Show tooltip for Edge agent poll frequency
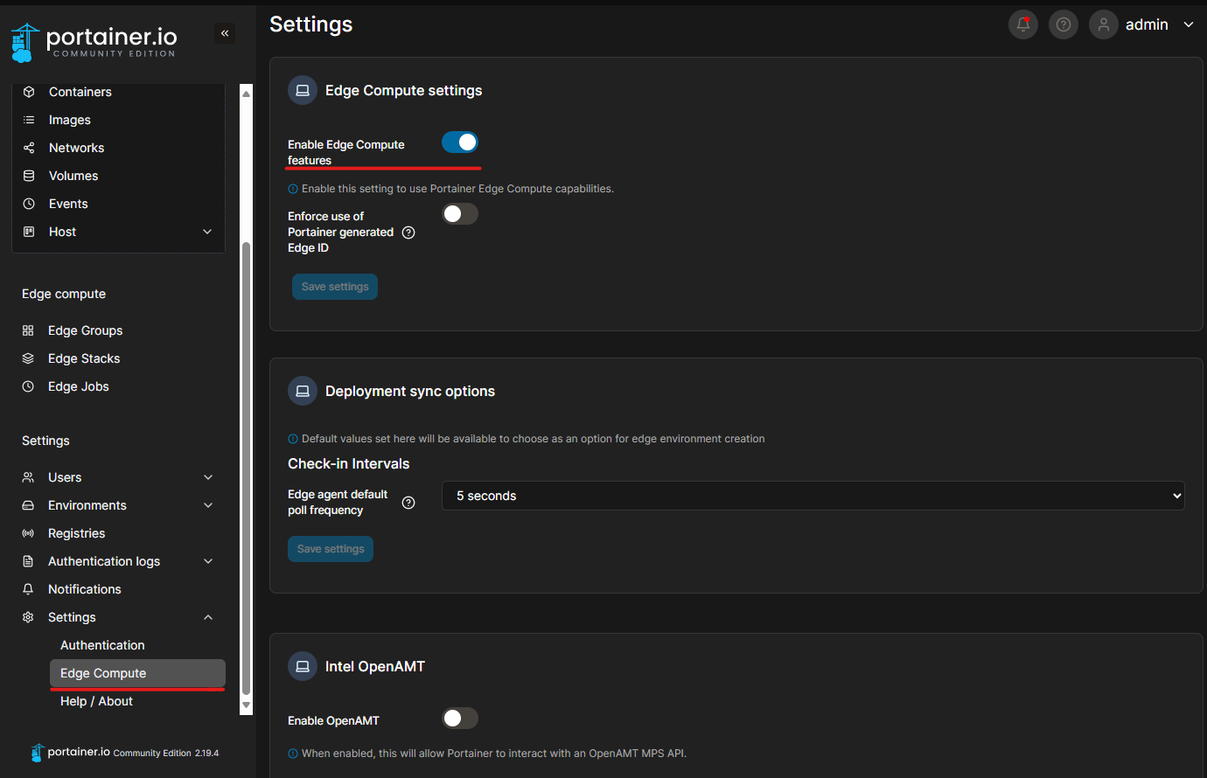1207x778 pixels. click(x=408, y=503)
